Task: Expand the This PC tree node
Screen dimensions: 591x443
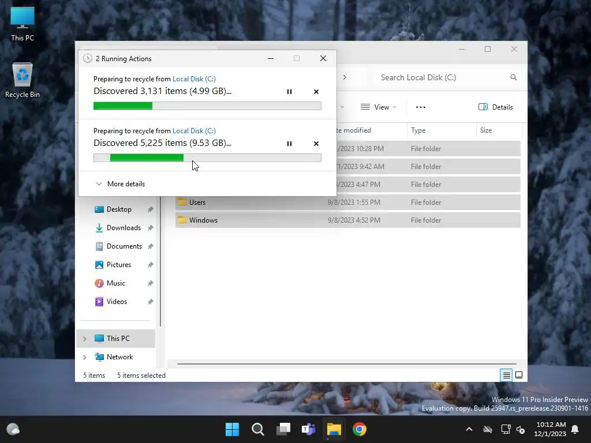Action: (x=85, y=339)
